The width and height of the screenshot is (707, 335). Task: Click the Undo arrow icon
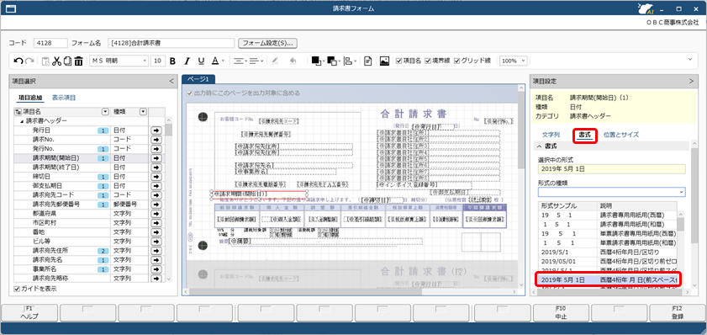click(18, 61)
